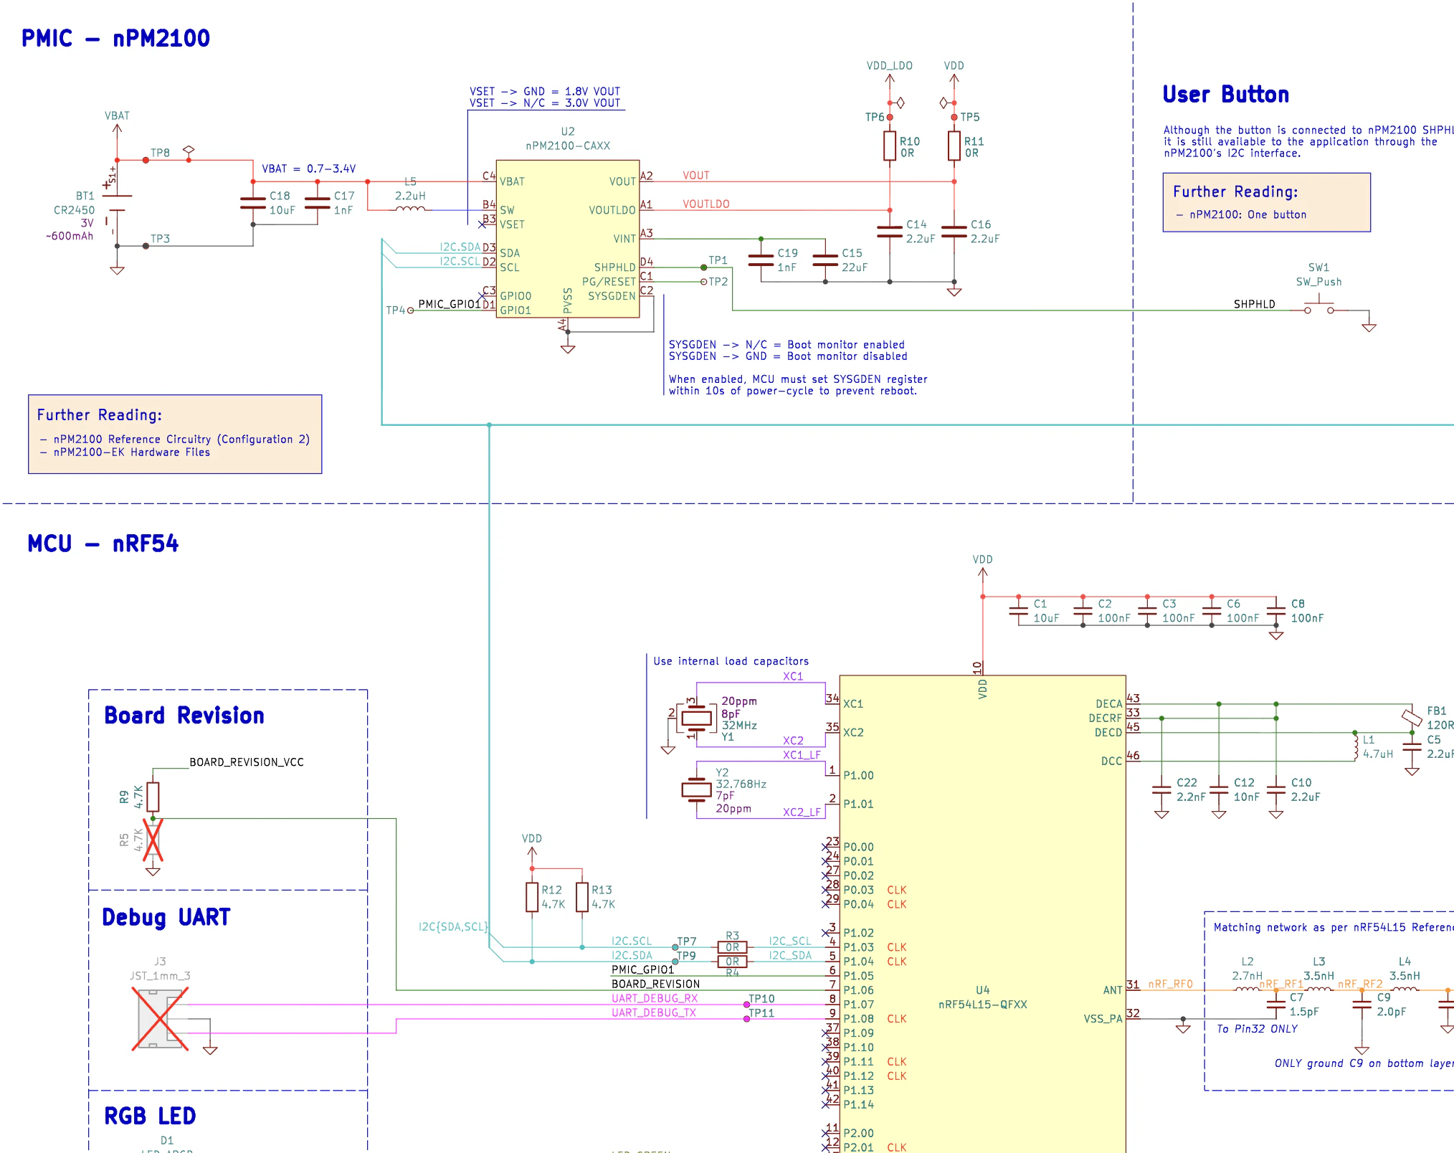The width and height of the screenshot is (1454, 1153).
Task: Select the C16 2.2uF capacitor symbol
Action: point(954,232)
